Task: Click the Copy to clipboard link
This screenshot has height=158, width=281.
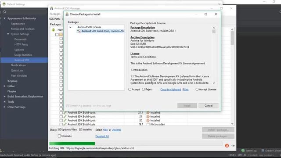Action: [171, 90]
